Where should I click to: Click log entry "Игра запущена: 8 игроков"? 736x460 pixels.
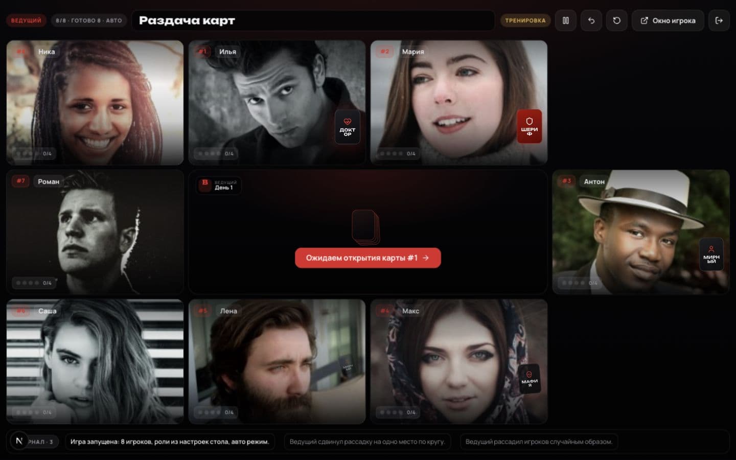point(170,442)
